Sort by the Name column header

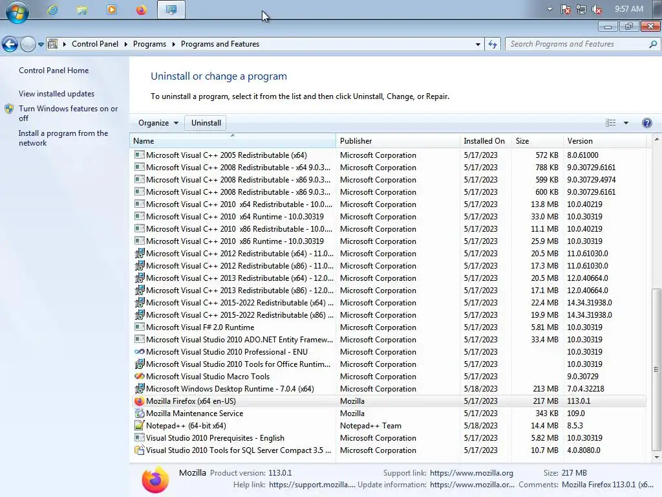point(233,141)
